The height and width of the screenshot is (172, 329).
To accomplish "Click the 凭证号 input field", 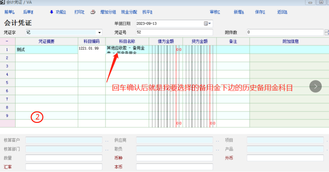I will [x=174, y=33].
